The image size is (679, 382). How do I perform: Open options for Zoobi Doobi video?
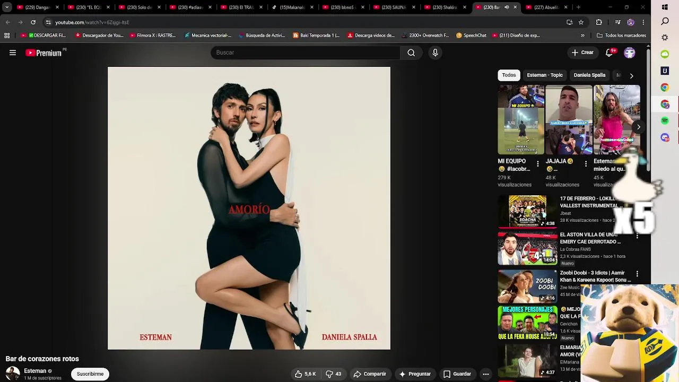coord(637,274)
